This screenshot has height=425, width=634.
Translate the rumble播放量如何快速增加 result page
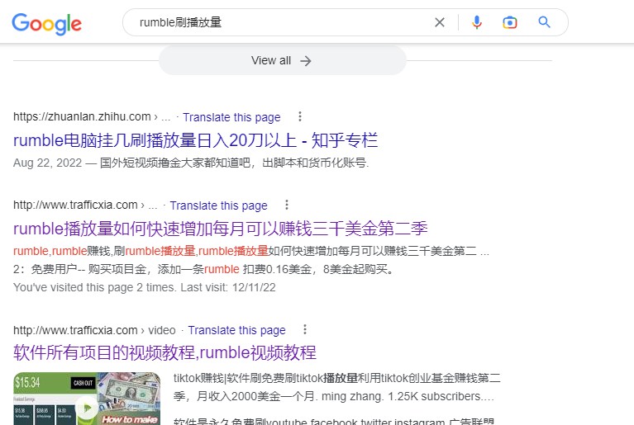(219, 205)
